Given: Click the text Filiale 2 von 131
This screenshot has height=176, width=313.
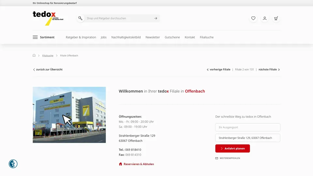Looking at the screenshot, I should tap(244, 69).
